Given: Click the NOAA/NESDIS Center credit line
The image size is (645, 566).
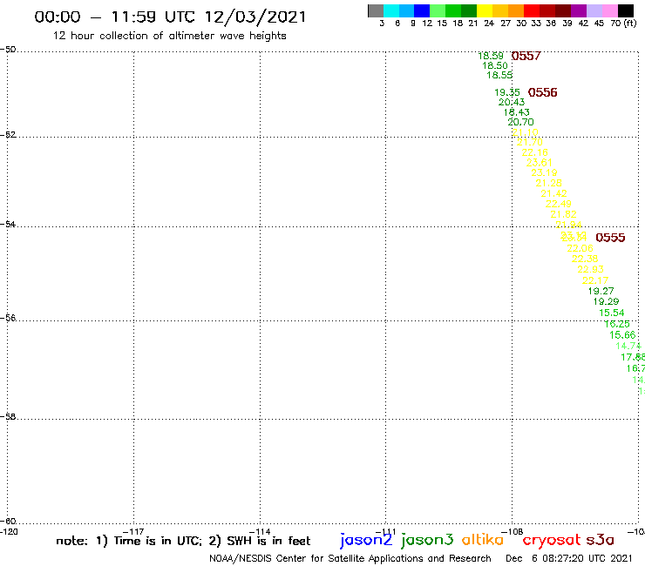Looking at the screenshot, I should point(350,558).
